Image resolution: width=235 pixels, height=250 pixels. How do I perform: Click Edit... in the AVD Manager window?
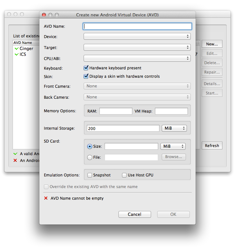(212, 54)
